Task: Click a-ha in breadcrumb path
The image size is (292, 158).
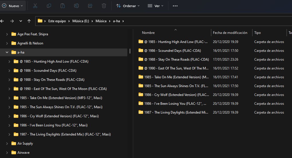Action: 117,21
